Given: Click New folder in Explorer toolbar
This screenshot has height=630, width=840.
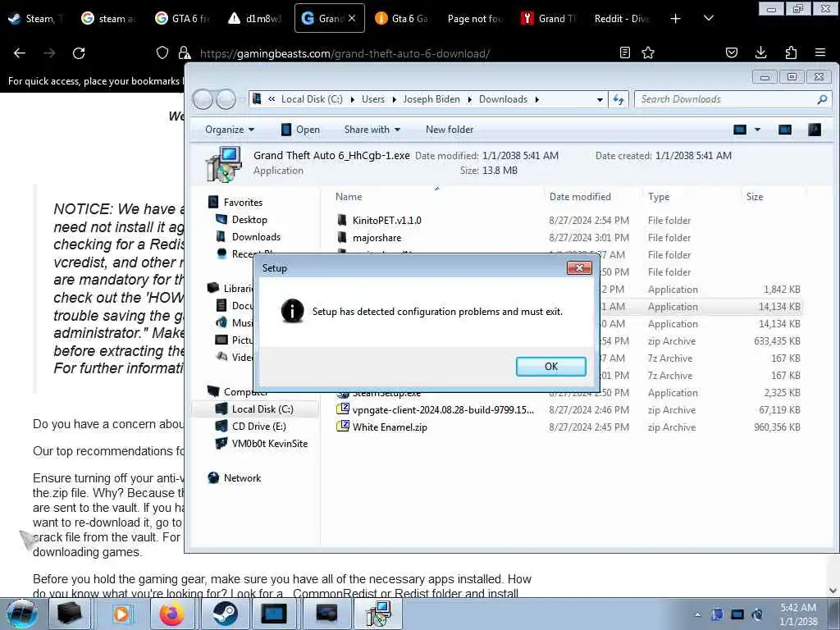Looking at the screenshot, I should pos(450,130).
